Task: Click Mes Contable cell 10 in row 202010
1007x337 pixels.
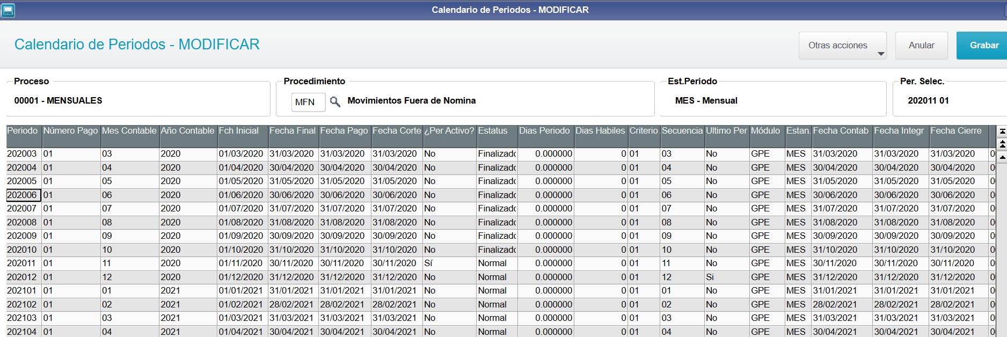Action: pyautogui.click(x=129, y=250)
